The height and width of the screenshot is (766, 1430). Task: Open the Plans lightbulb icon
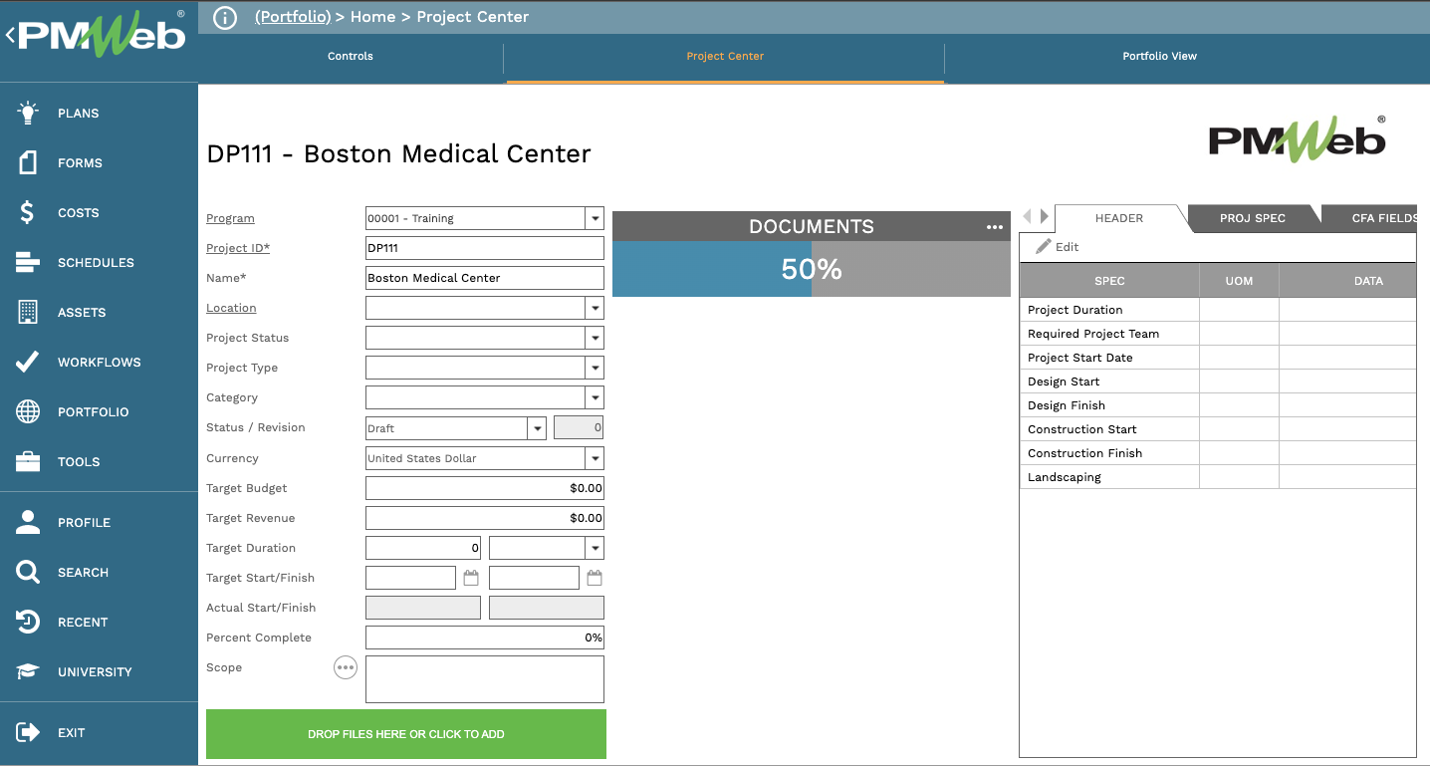(x=28, y=113)
